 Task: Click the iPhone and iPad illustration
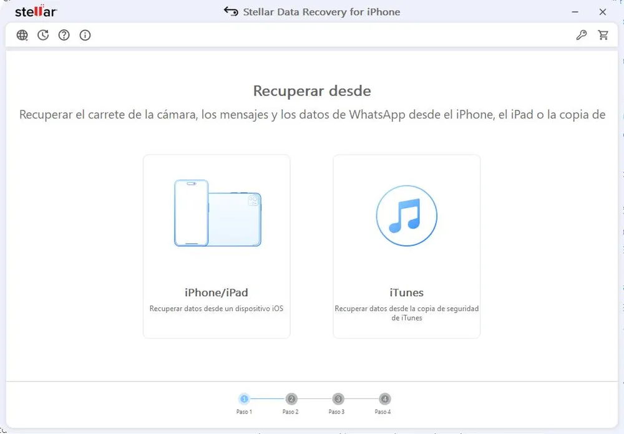(216, 212)
